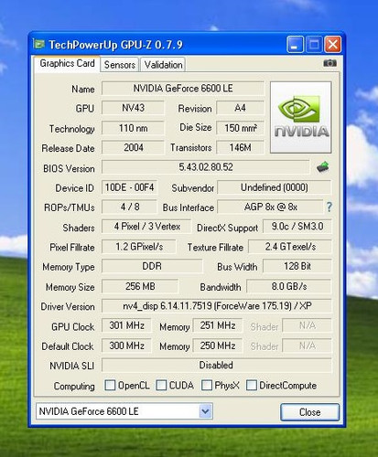Click the BIOS Version field 5.43.02.80.52
The image size is (378, 457).
pos(206,167)
